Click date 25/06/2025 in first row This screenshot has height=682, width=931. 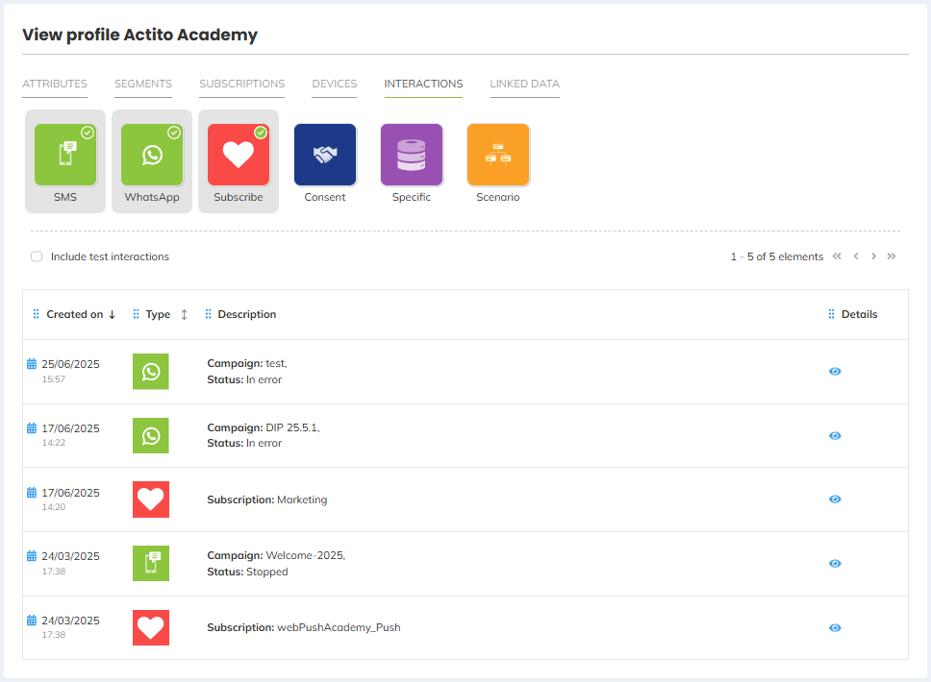70,364
